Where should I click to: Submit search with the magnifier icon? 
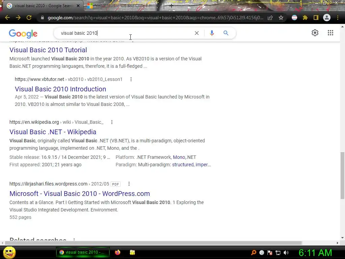click(x=226, y=33)
